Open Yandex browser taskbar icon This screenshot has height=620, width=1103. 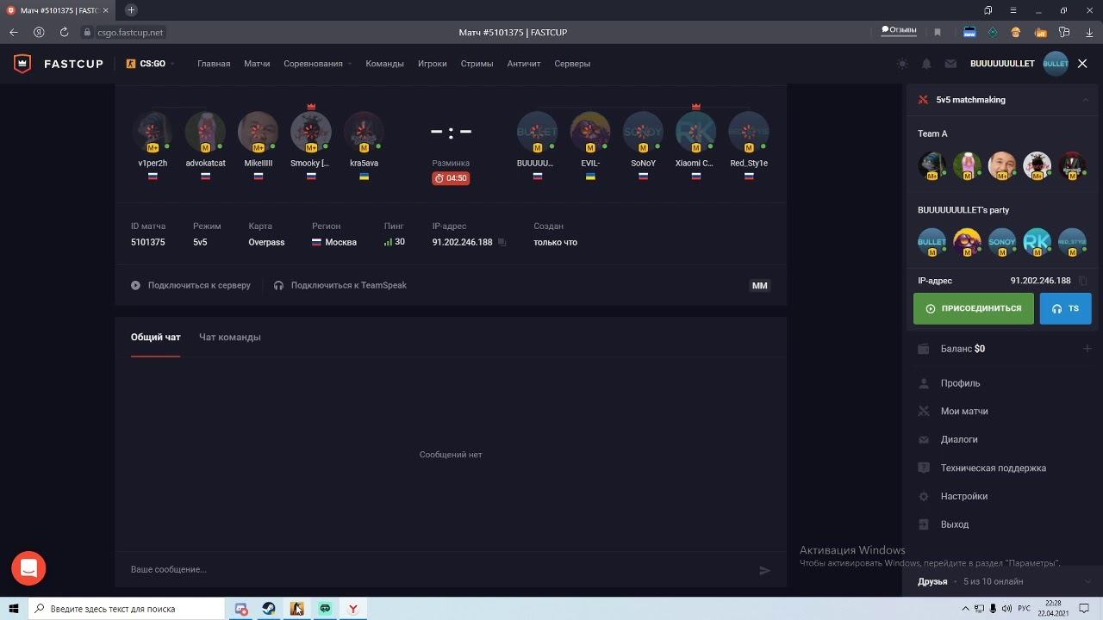[x=352, y=609]
